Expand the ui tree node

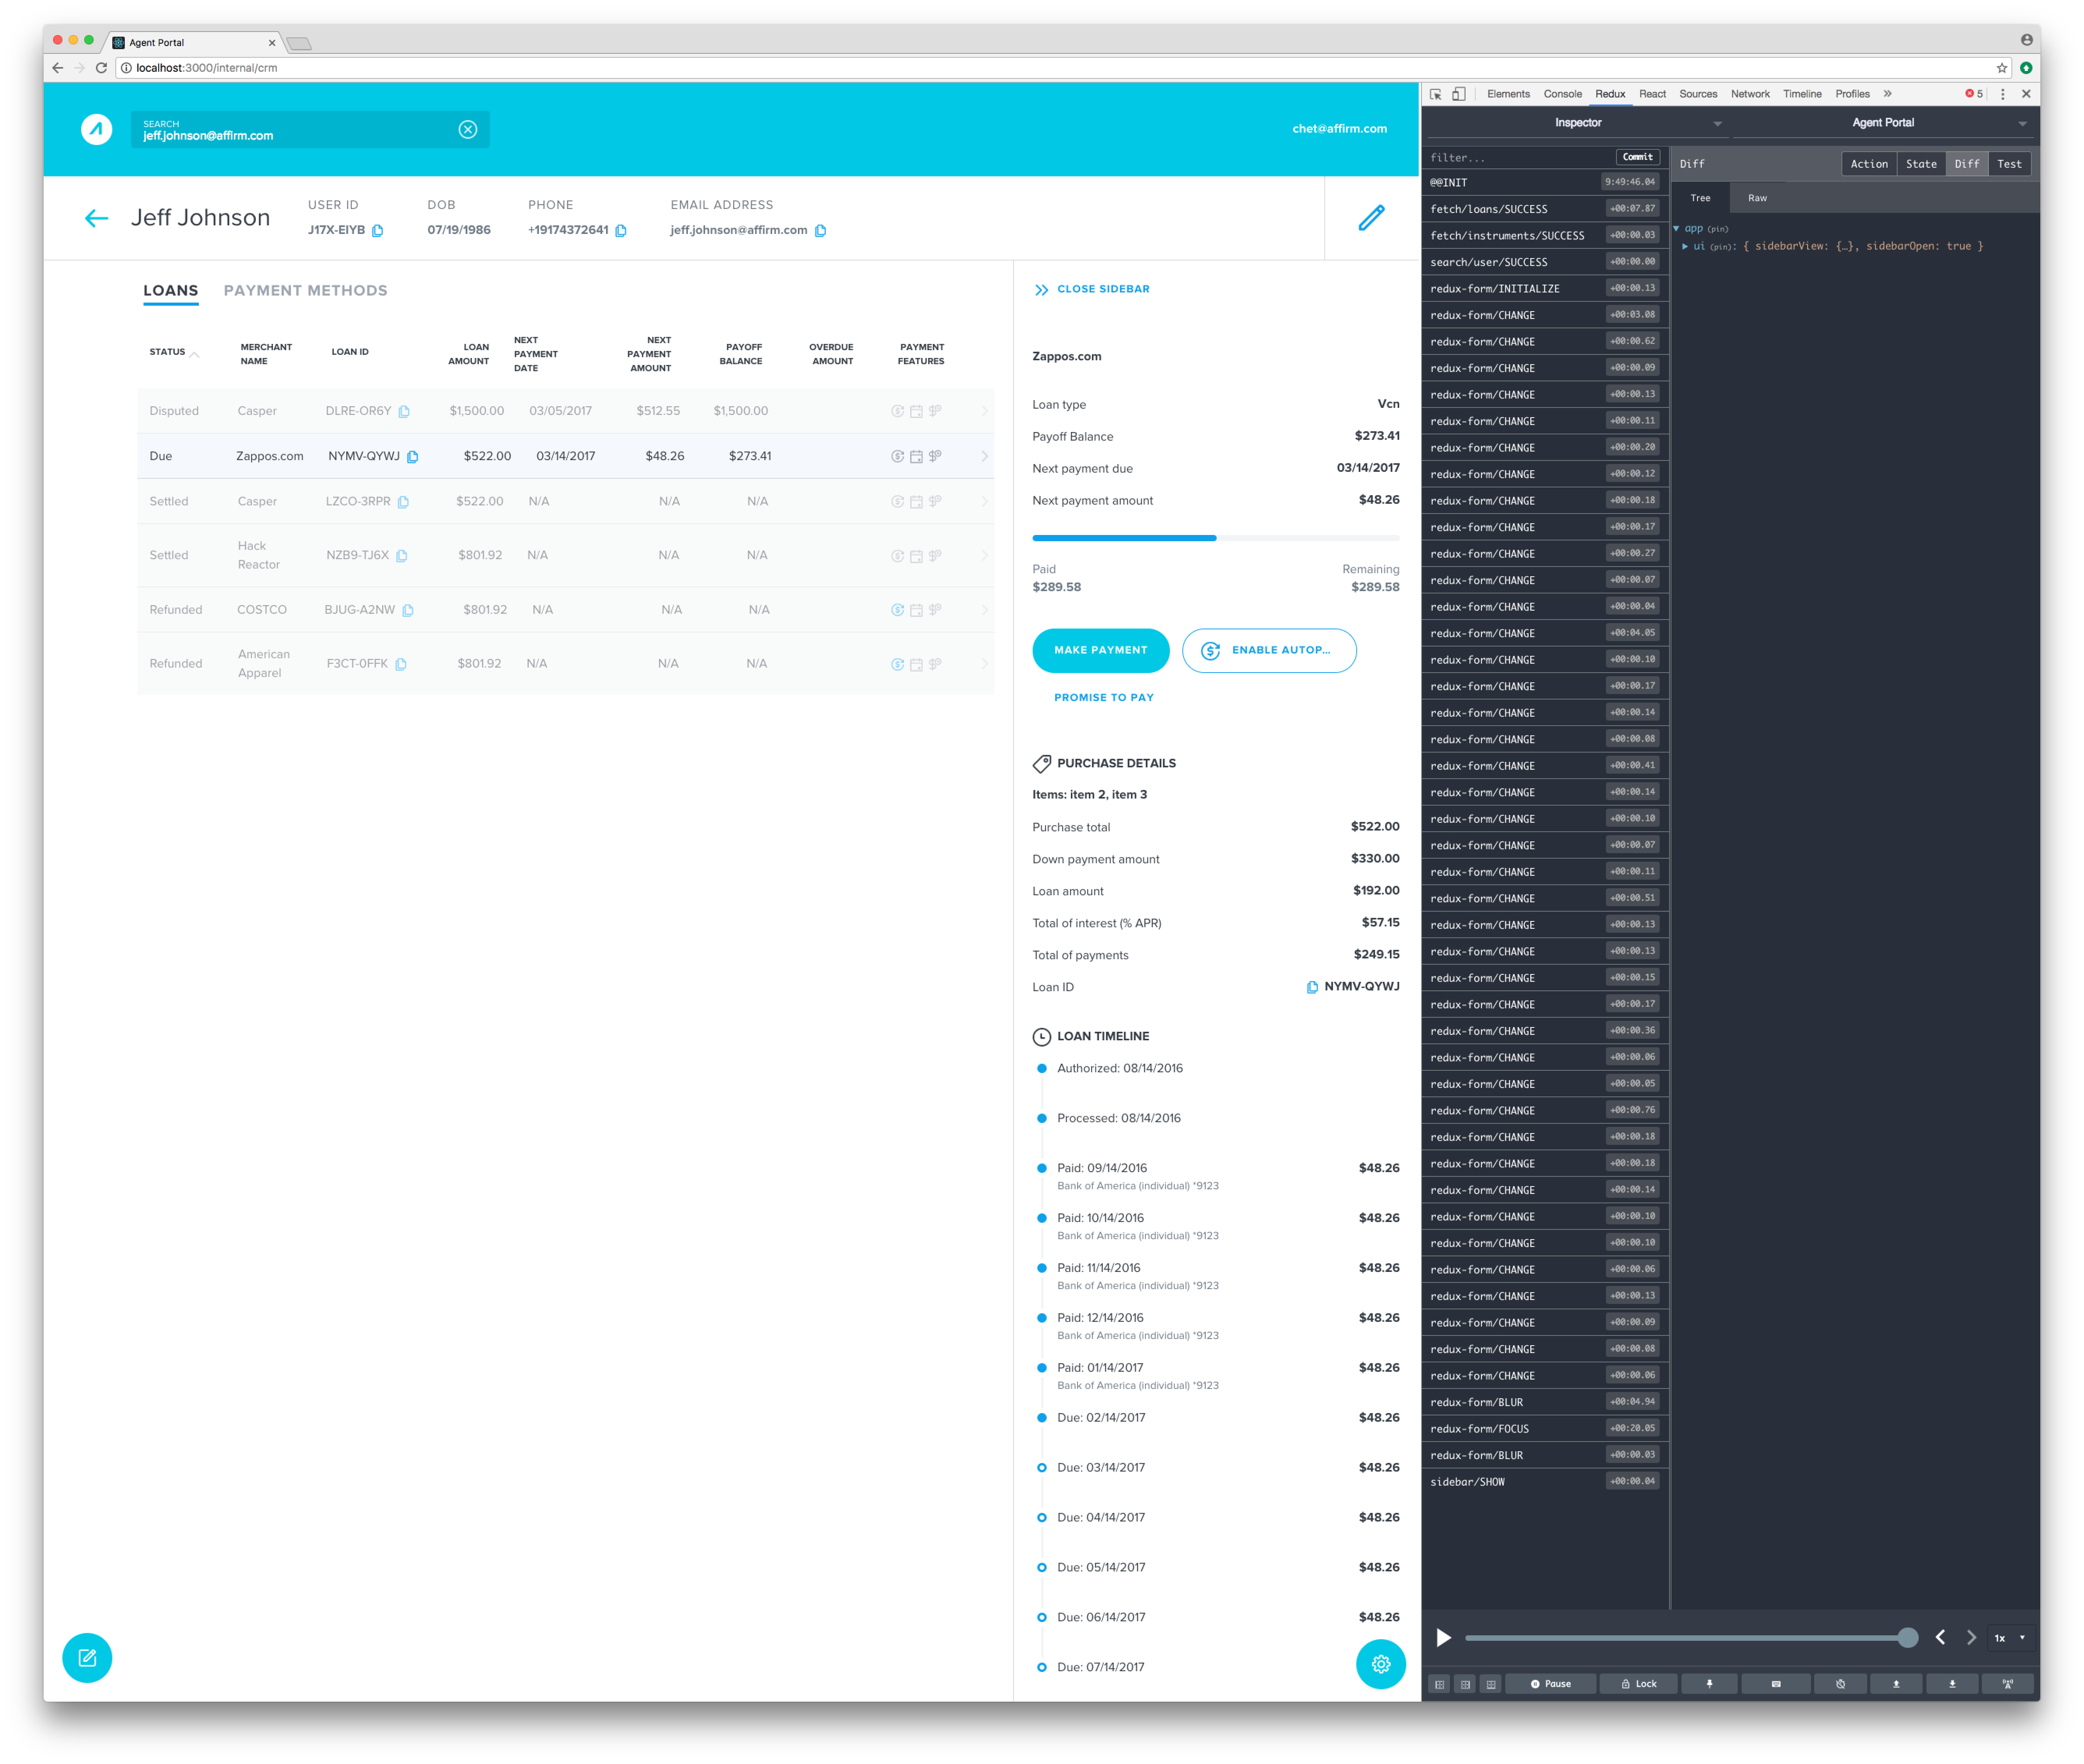point(1685,247)
